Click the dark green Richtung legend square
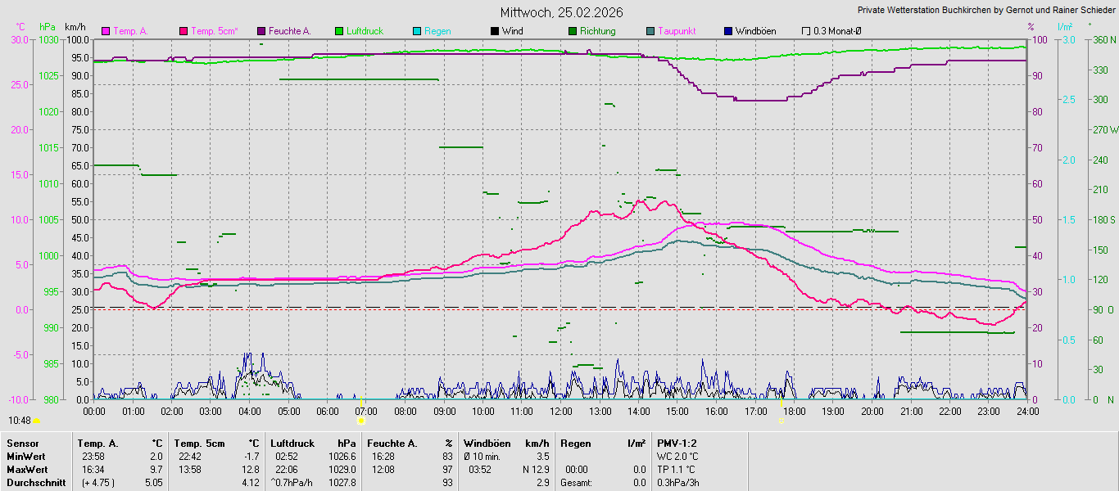 tap(573, 31)
